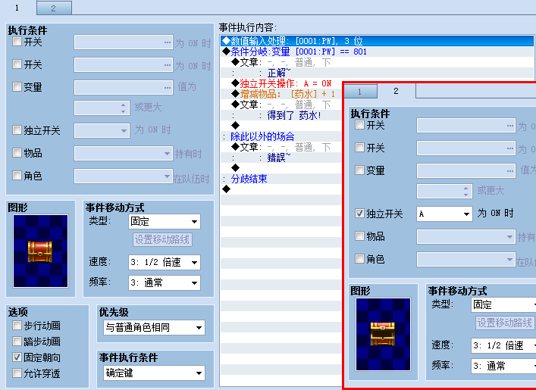Tick the 物品 checkbox in page 2 panel

(x=359, y=236)
